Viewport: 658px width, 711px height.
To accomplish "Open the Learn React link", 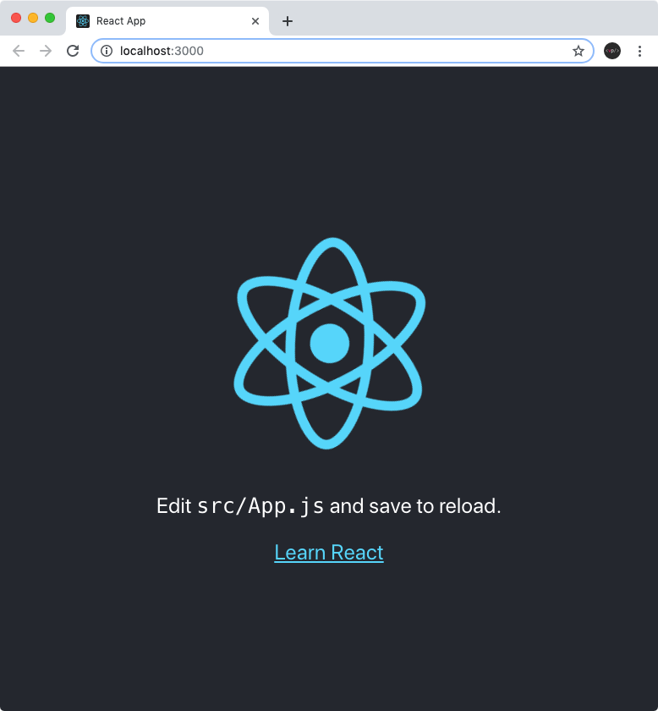I will pyautogui.click(x=329, y=553).
